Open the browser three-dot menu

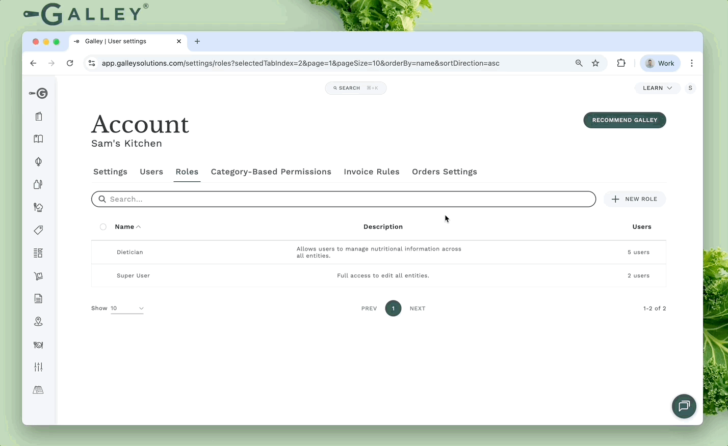point(692,63)
